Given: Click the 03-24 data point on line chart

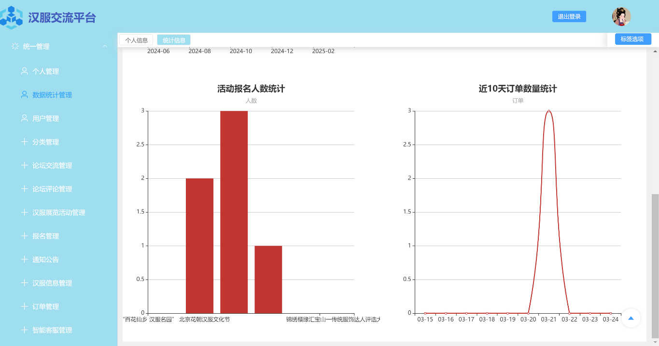Looking at the screenshot, I should 611,313.
